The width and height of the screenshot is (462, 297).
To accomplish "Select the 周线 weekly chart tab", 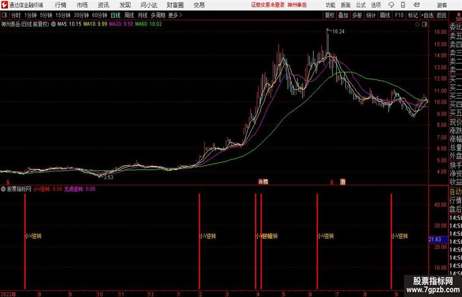I will click(x=129, y=15).
